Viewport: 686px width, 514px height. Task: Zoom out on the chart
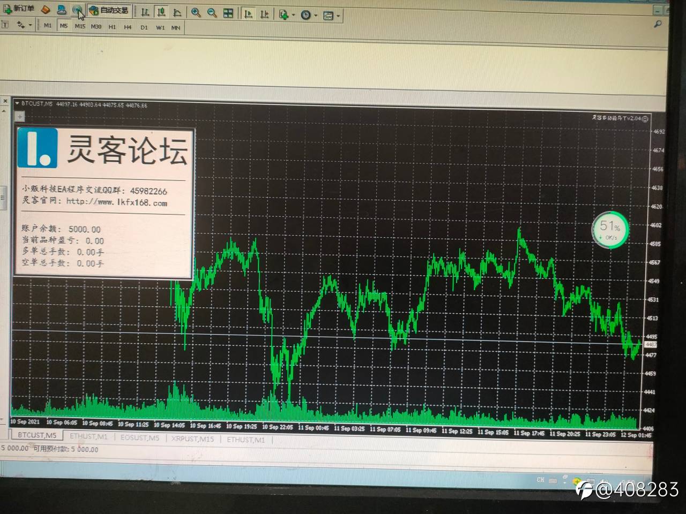tap(212, 13)
